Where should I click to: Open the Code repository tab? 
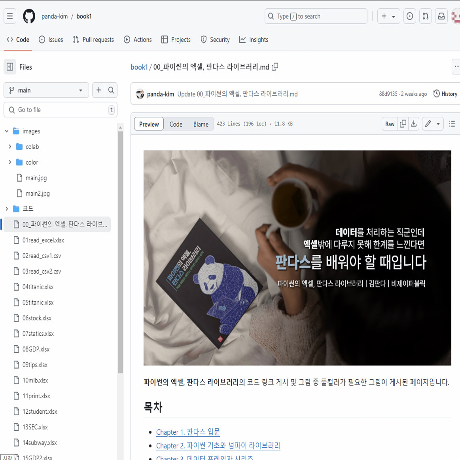pyautogui.click(x=18, y=40)
